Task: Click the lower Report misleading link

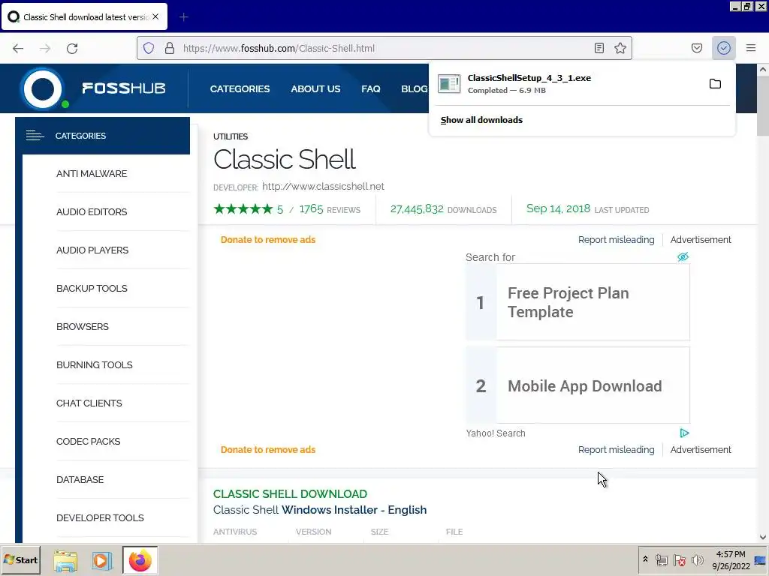Action: coord(616,450)
